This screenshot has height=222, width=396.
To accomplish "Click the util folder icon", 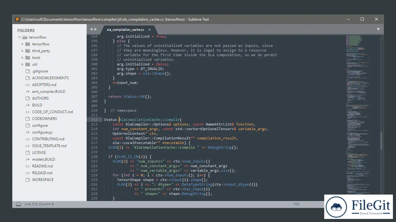I will (28, 64).
